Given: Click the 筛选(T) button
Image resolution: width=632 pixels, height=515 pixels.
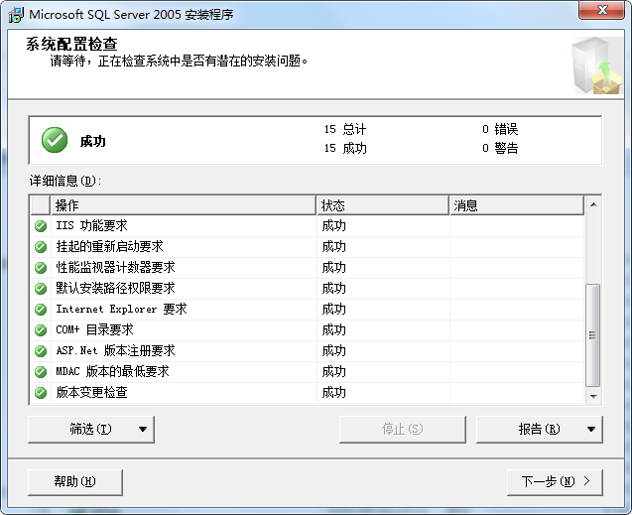Looking at the screenshot, I should pyautogui.click(x=91, y=429).
